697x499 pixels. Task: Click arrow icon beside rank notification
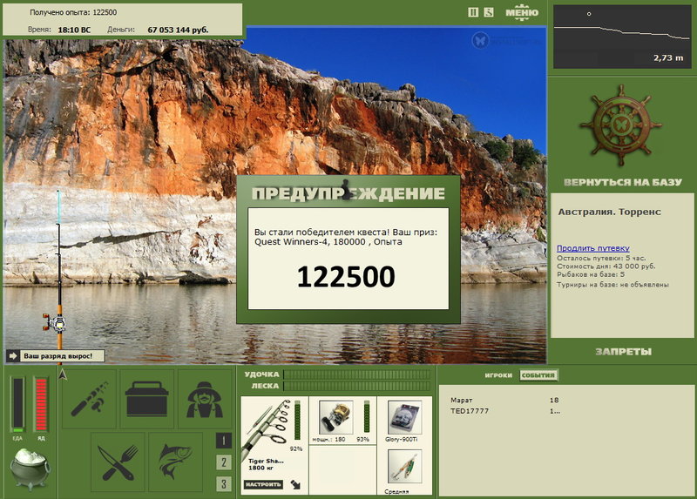pyautogui.click(x=12, y=356)
